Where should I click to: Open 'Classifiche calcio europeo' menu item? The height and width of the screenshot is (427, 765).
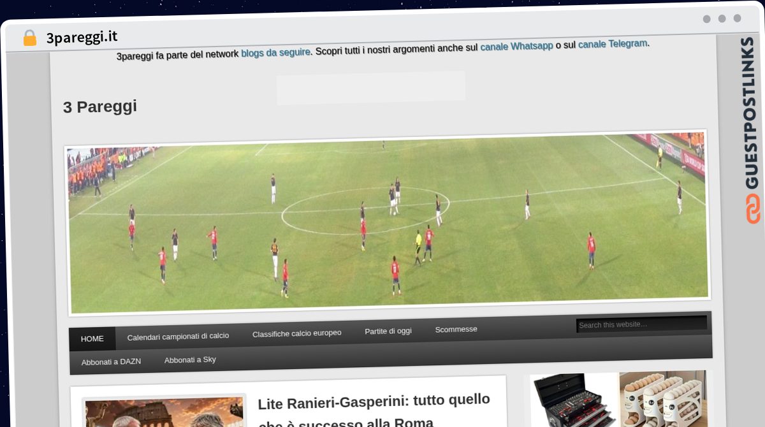pyautogui.click(x=296, y=333)
